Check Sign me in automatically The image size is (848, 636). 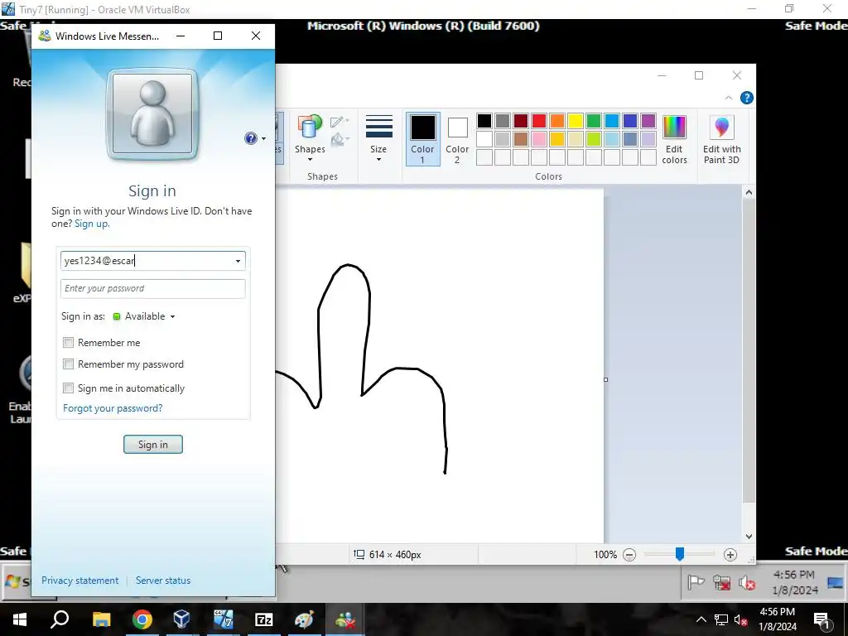68,388
